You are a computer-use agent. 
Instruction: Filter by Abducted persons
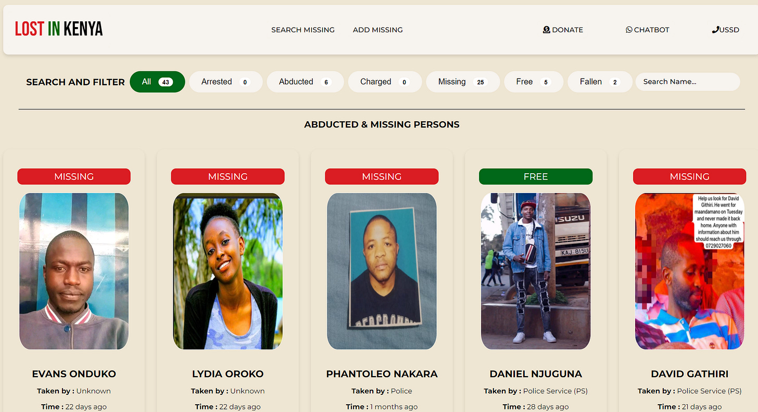coord(305,82)
